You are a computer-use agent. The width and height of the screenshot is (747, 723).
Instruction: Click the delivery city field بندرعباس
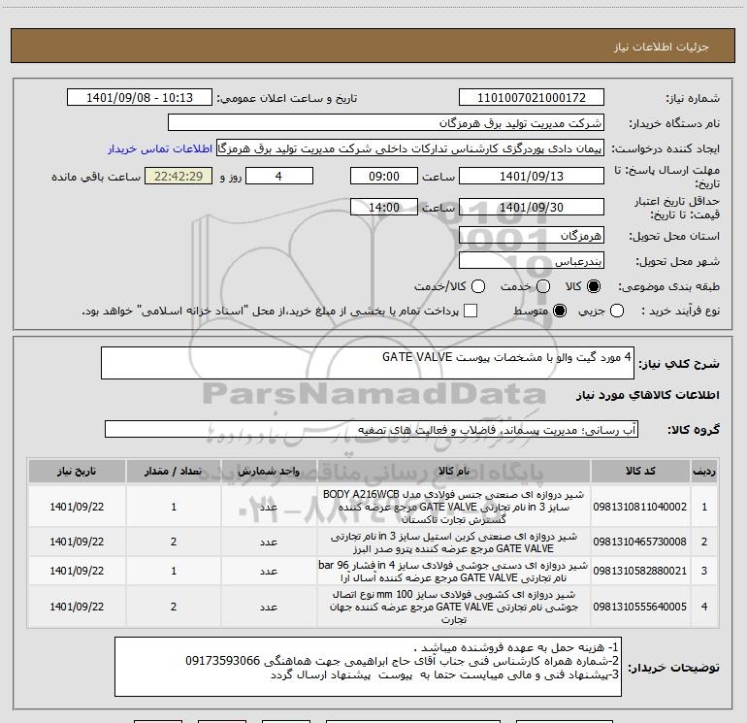click(532, 260)
